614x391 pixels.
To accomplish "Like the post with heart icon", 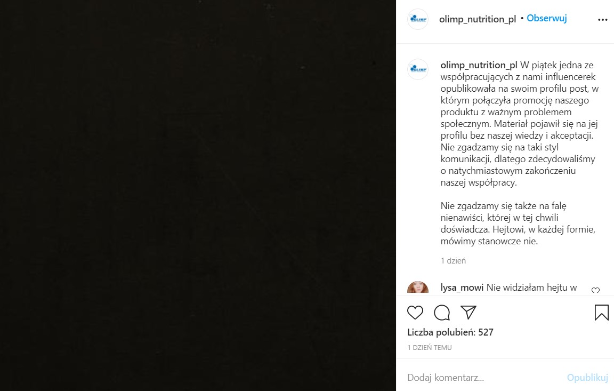I will (x=415, y=312).
